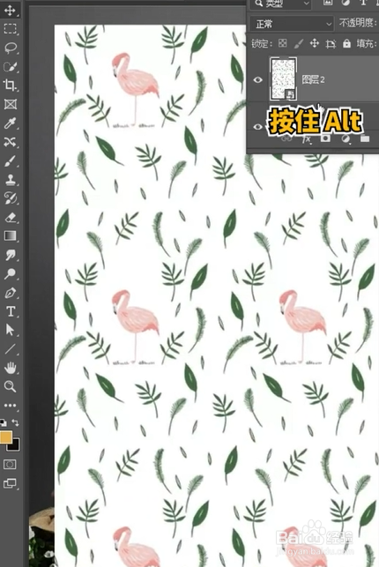Create new fill or adjustment layer
The height and width of the screenshot is (567, 379).
tap(346, 138)
